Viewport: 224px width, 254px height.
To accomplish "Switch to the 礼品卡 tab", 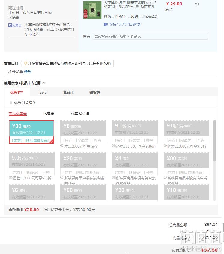I will 69,93.
